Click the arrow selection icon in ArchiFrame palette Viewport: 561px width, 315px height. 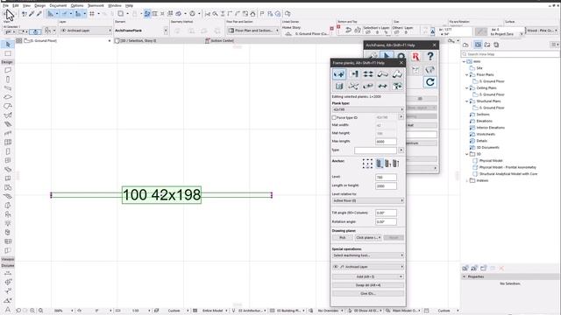387,56
